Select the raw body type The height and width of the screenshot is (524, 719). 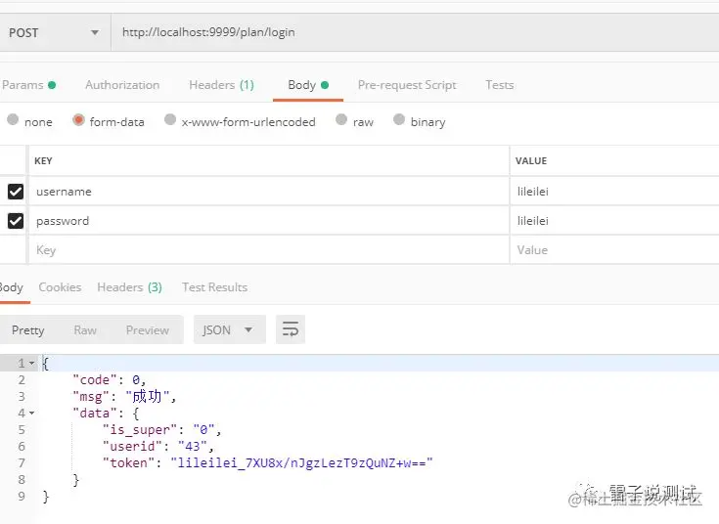pos(341,119)
